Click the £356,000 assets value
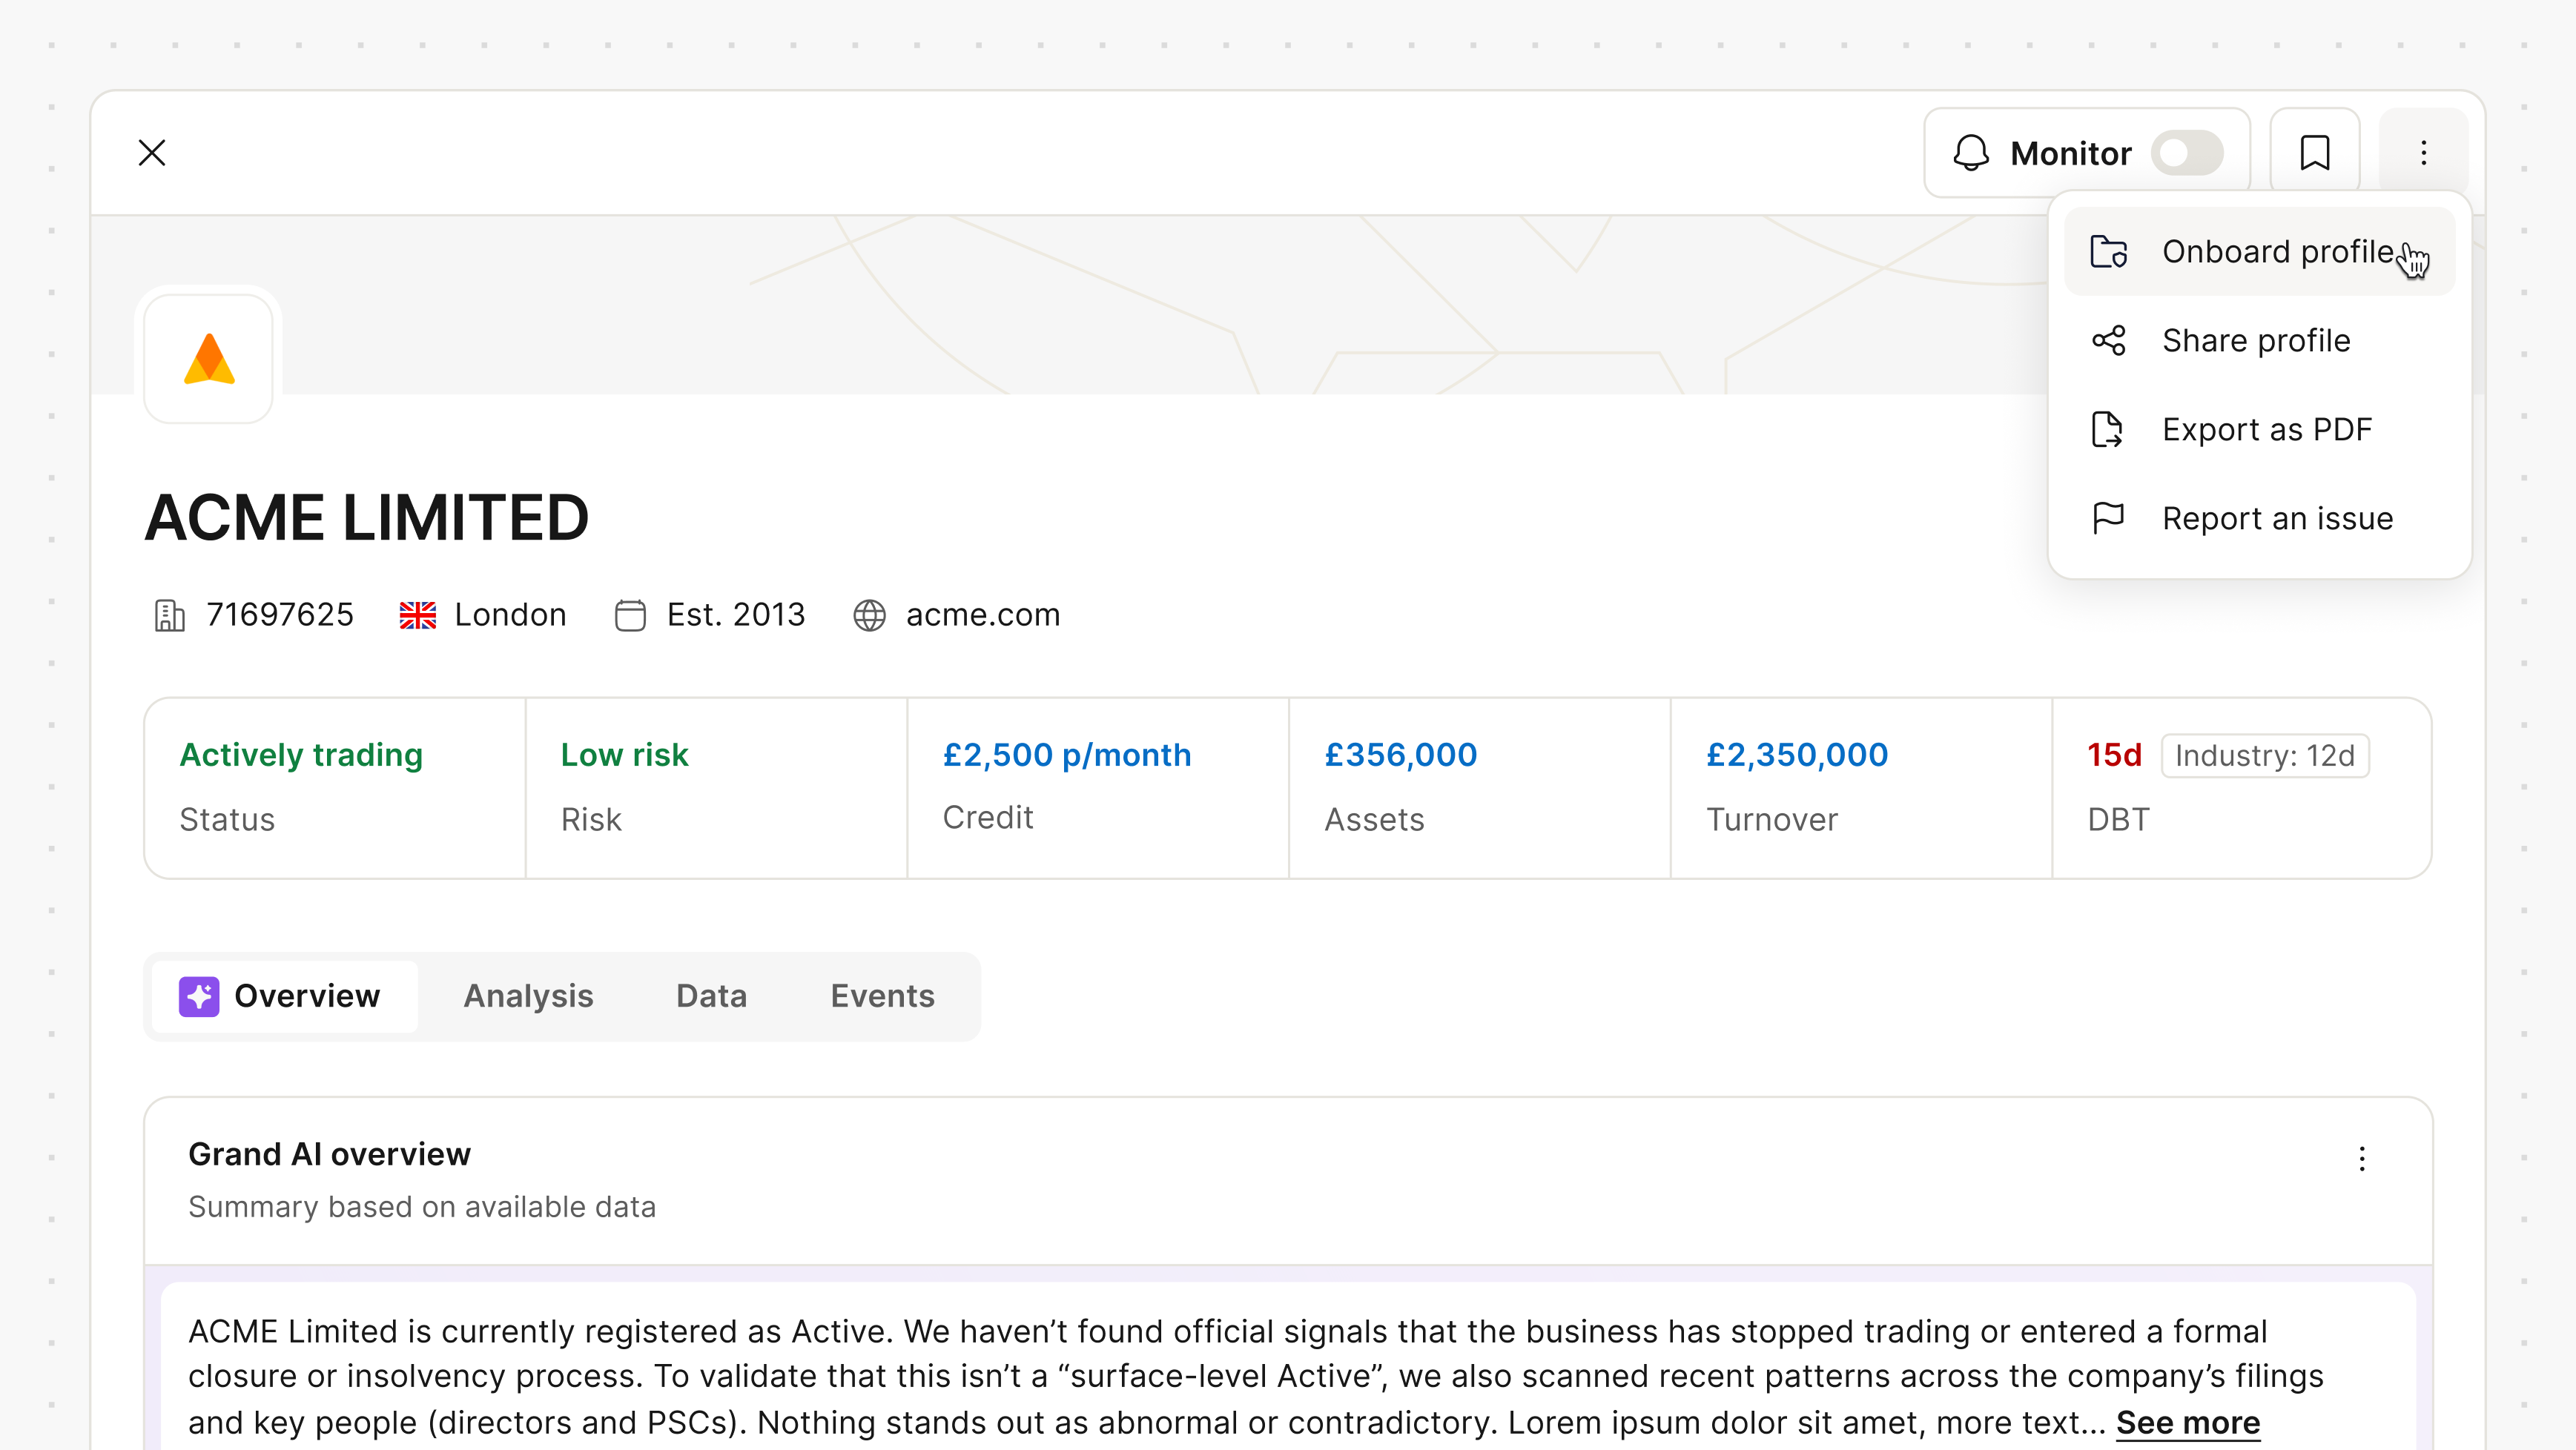The height and width of the screenshot is (1450, 2576). click(x=1401, y=755)
